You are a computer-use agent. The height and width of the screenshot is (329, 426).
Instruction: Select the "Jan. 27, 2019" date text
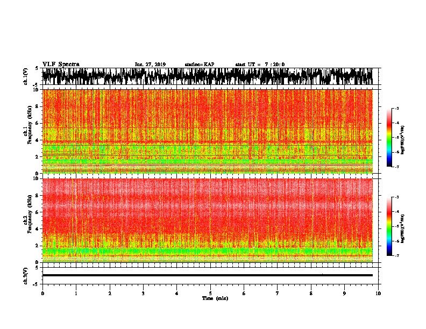point(150,65)
